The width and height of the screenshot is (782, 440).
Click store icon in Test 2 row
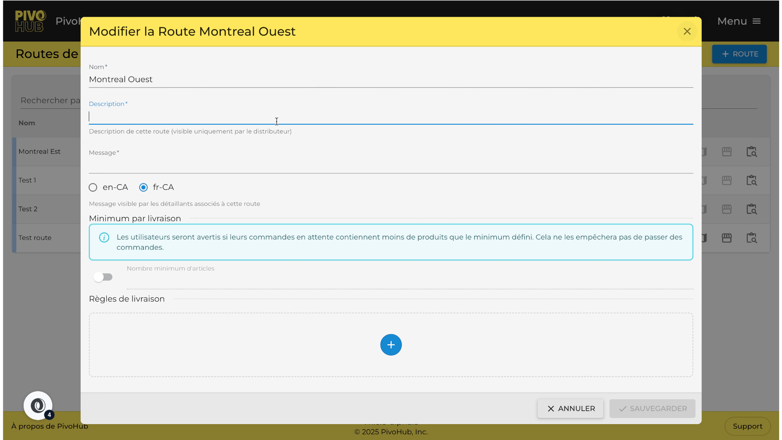point(727,209)
